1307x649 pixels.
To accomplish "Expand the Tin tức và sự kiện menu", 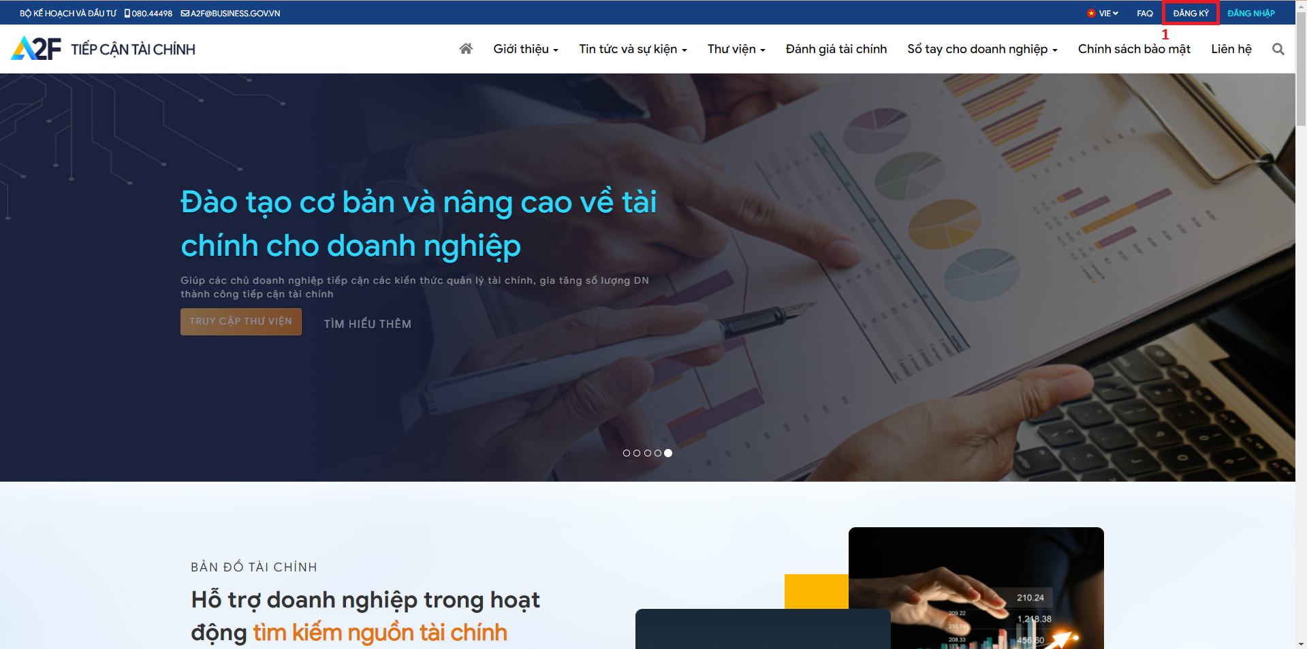I will coord(633,49).
